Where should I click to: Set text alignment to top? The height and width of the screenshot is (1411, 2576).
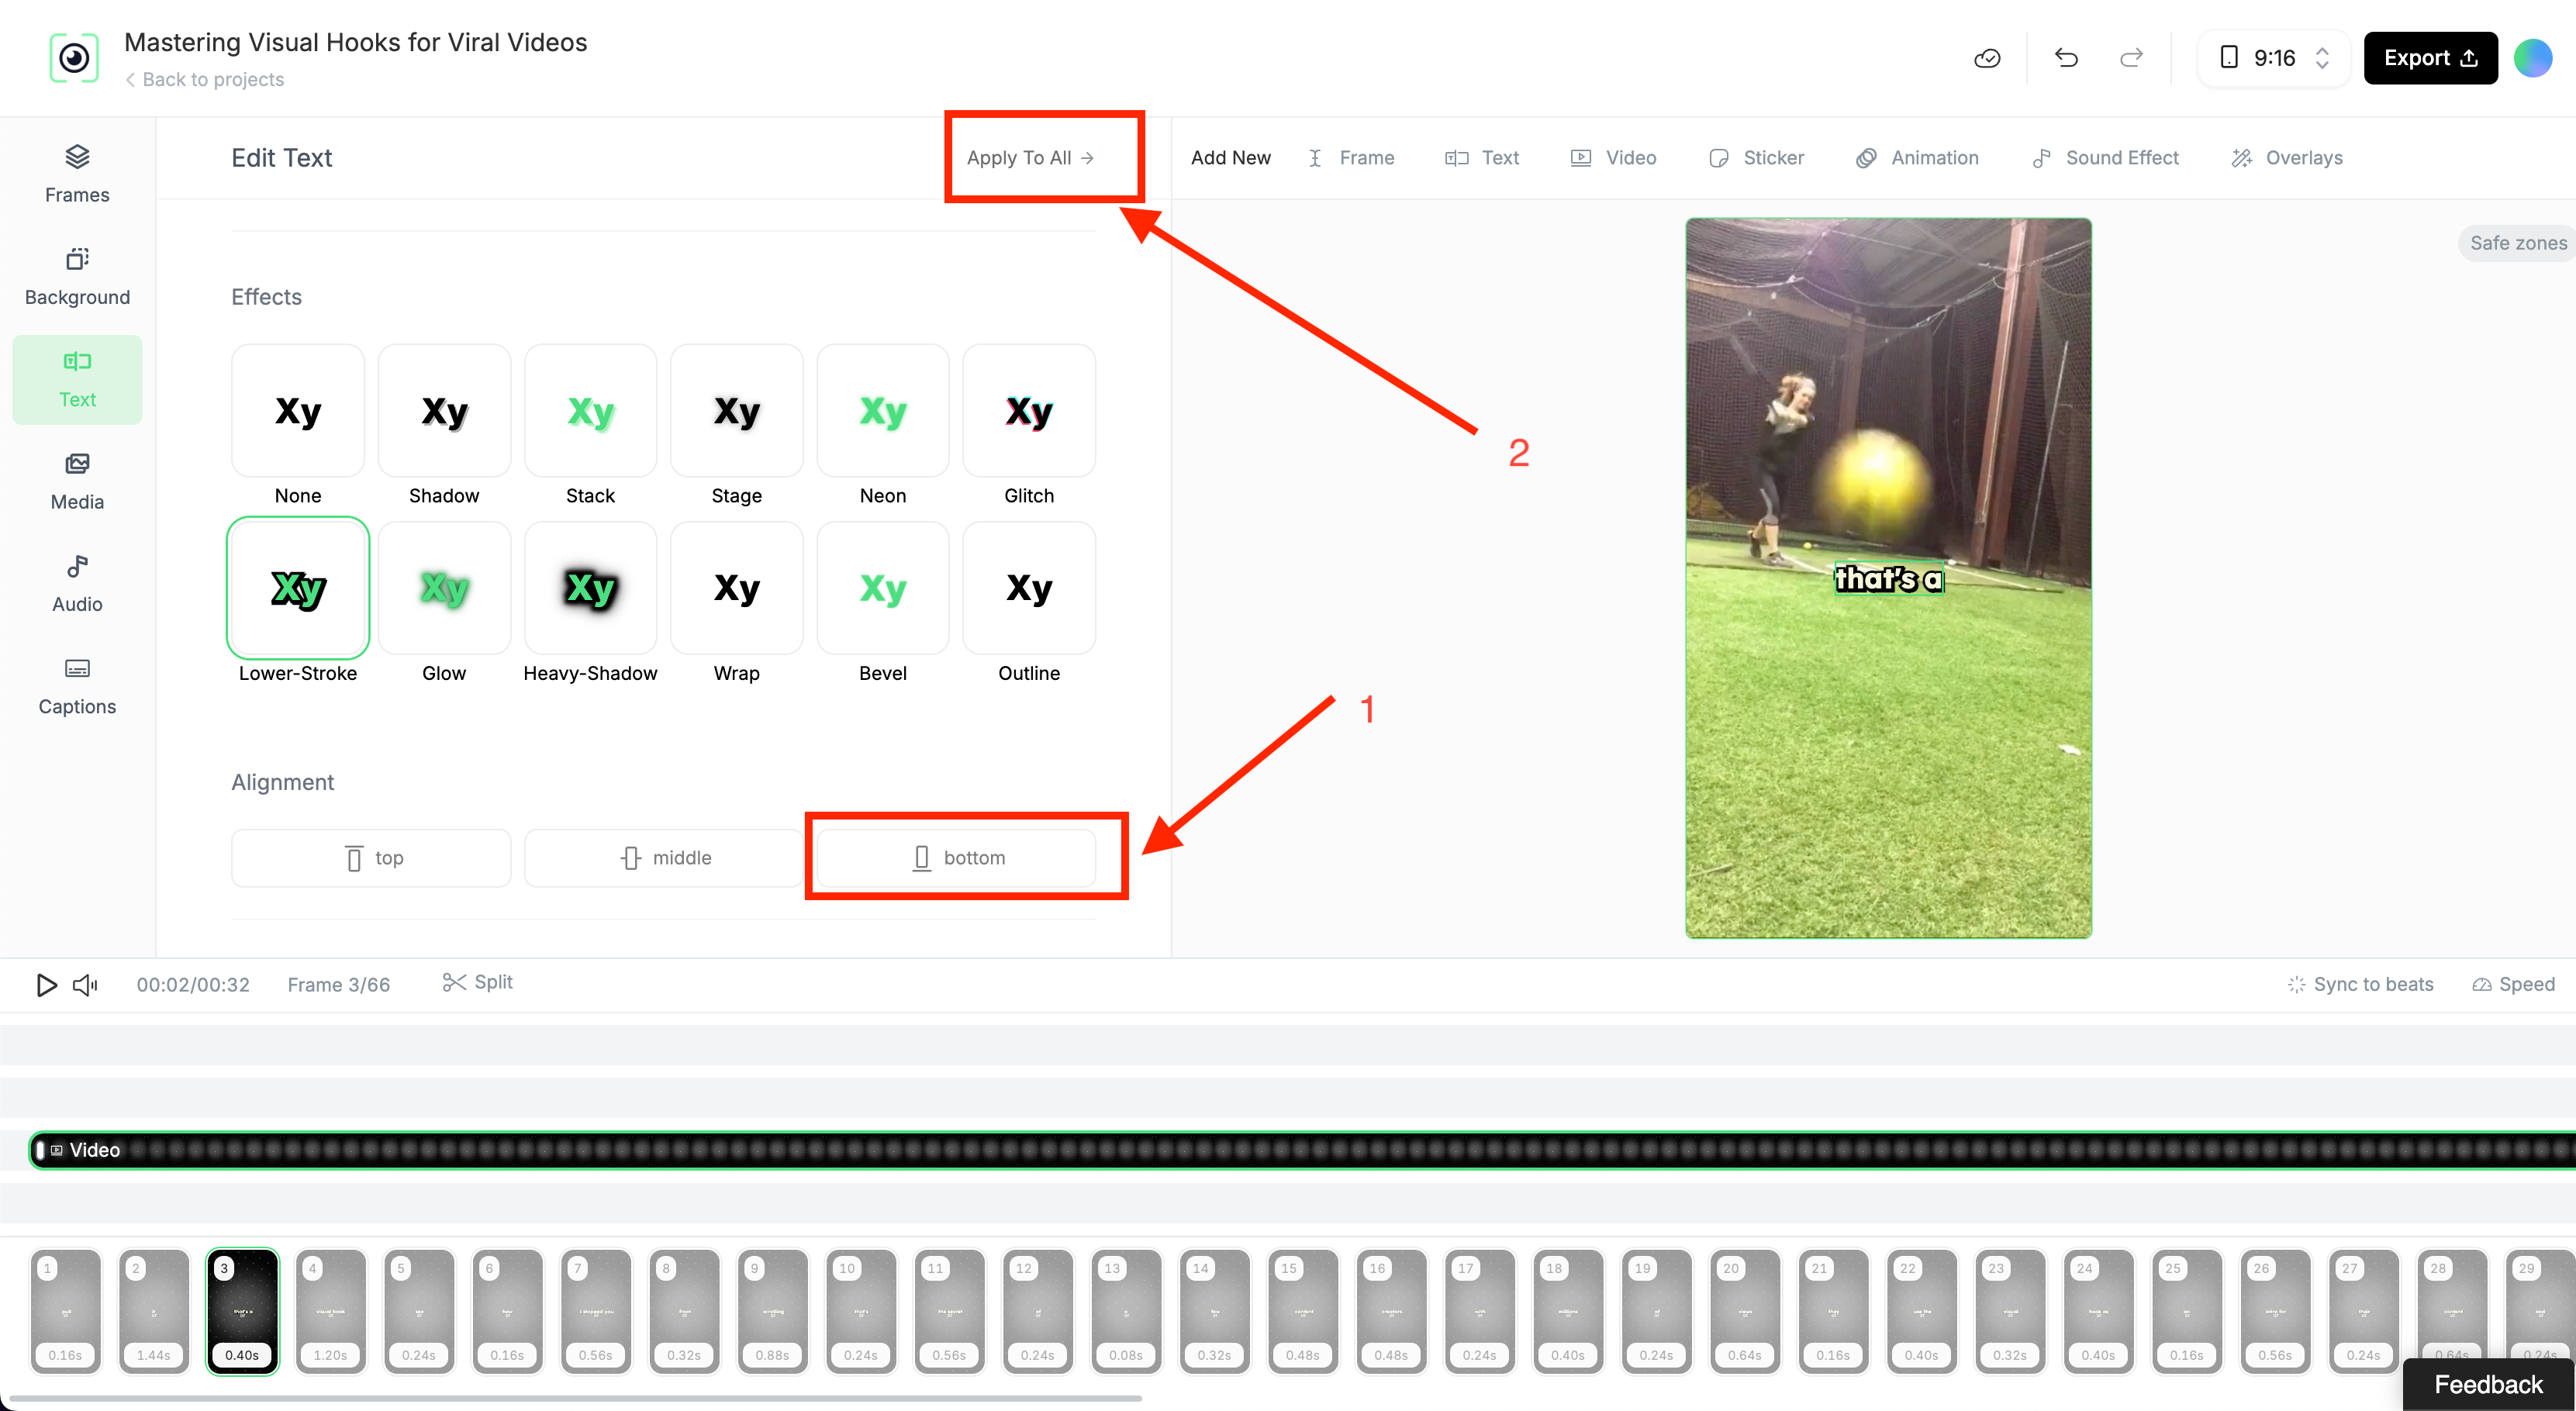click(371, 858)
